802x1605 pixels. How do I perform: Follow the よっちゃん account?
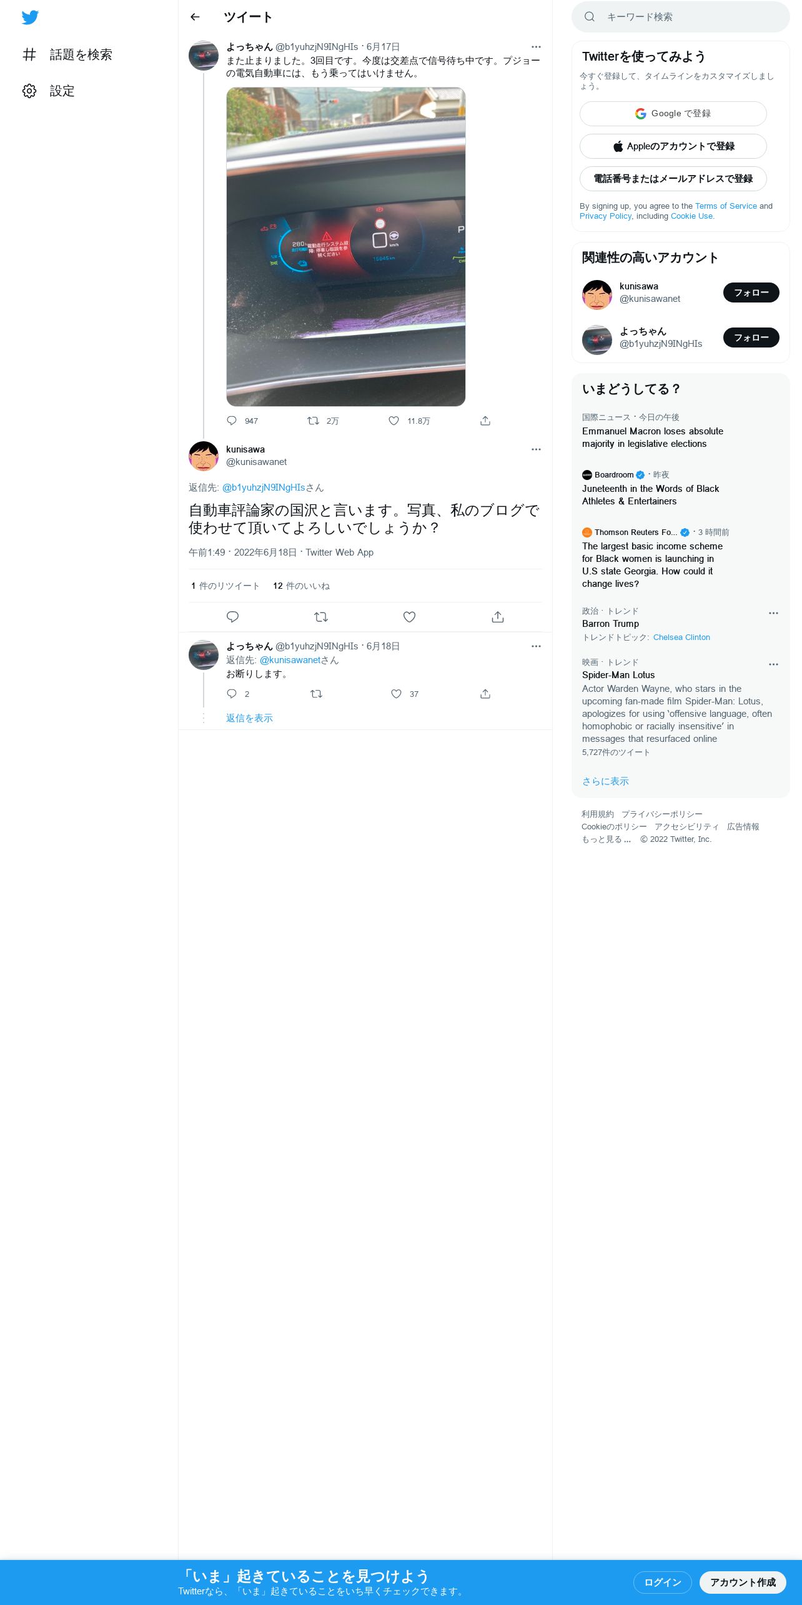tap(751, 337)
